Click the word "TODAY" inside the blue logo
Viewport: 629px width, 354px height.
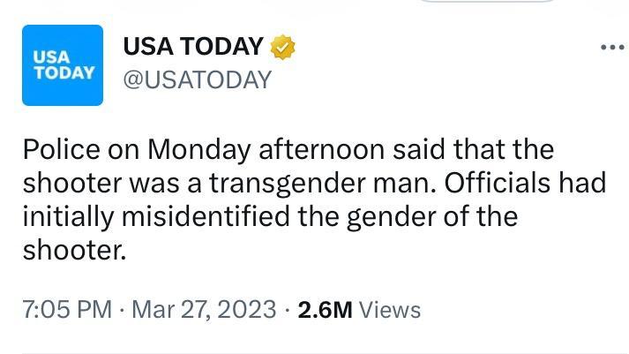coord(63,72)
